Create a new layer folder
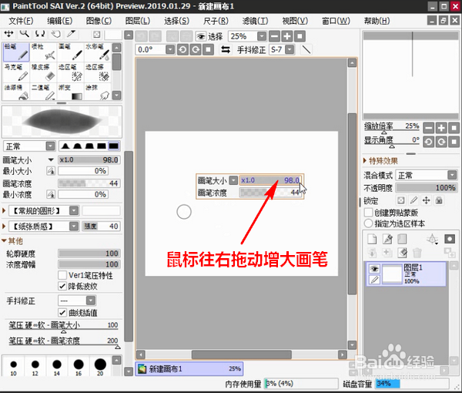The image size is (462, 393). (402, 239)
